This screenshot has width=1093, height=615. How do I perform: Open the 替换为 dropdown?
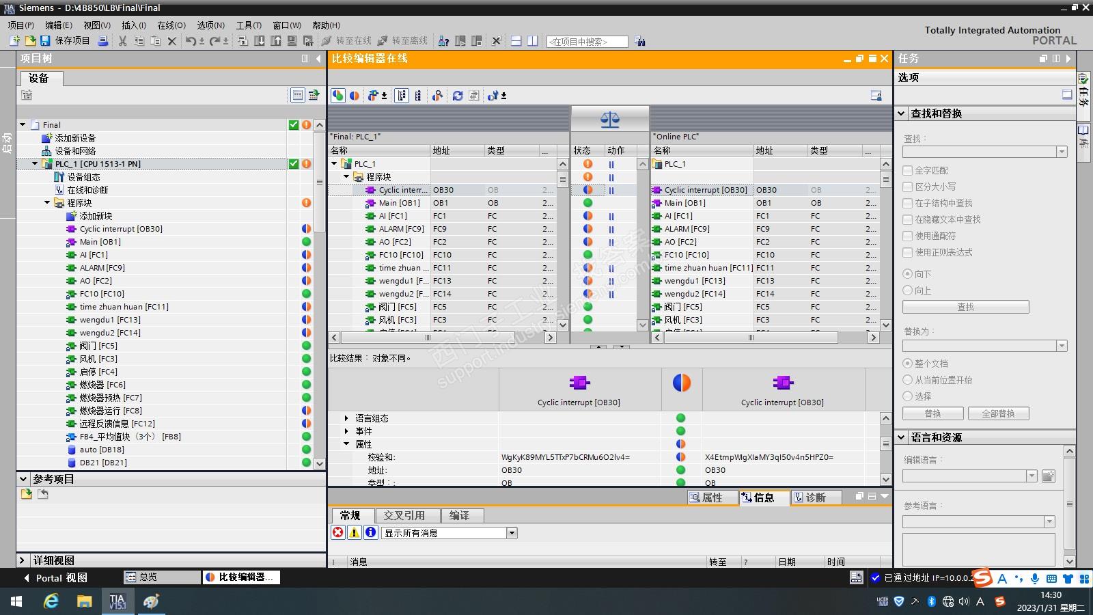click(x=1062, y=346)
